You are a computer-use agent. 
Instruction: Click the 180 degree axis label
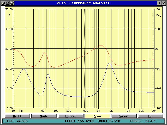pyautogui.click(x=158, y=9)
